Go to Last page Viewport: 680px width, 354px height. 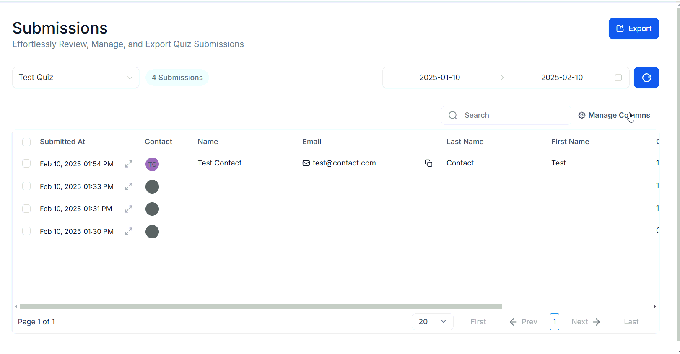pyautogui.click(x=631, y=322)
